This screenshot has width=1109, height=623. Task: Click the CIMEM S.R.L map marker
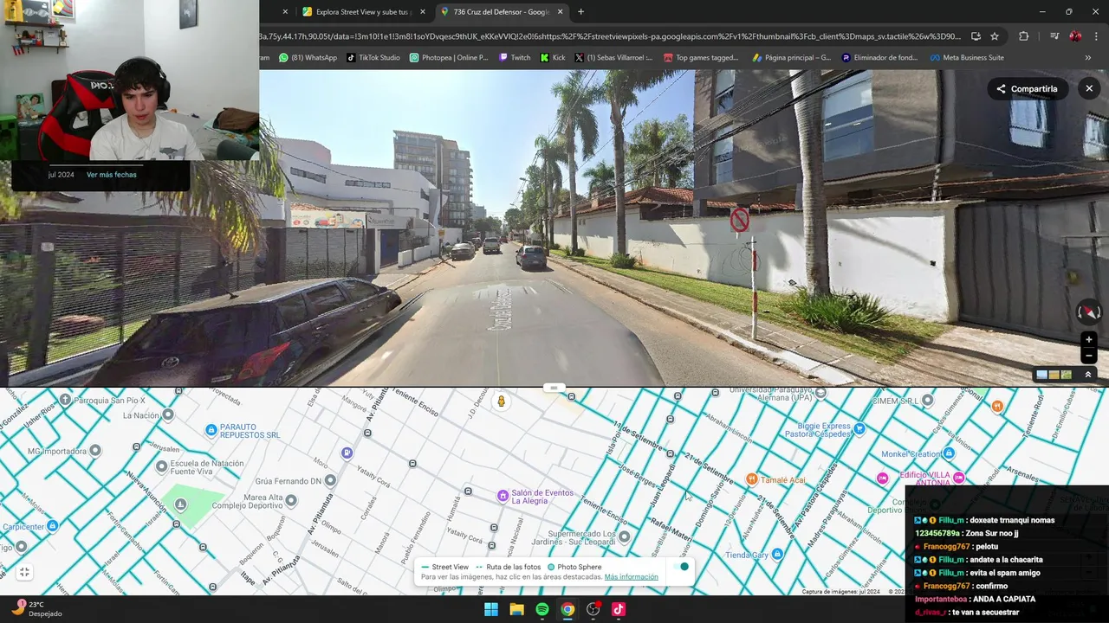point(928,401)
